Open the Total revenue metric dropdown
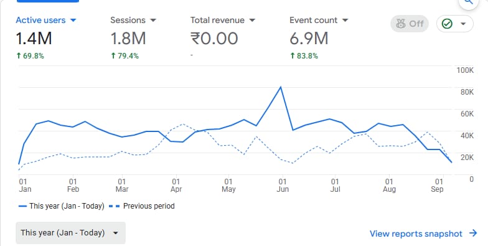The height and width of the screenshot is (246, 488). click(223, 20)
